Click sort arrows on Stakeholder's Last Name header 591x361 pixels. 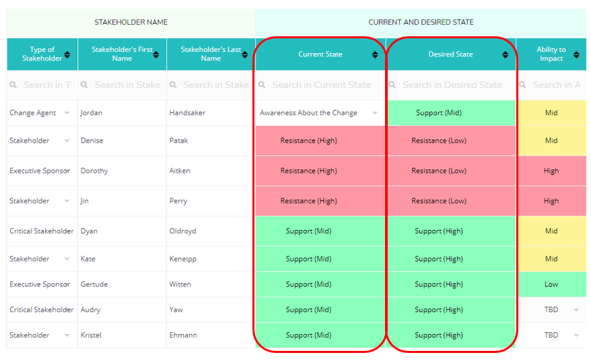[244, 54]
